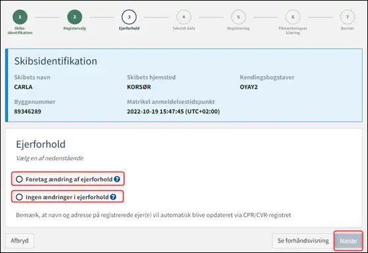This screenshot has width=368, height=253.
Task: Select Foretag ændring af ejerforhold radio button
Action: (19, 179)
